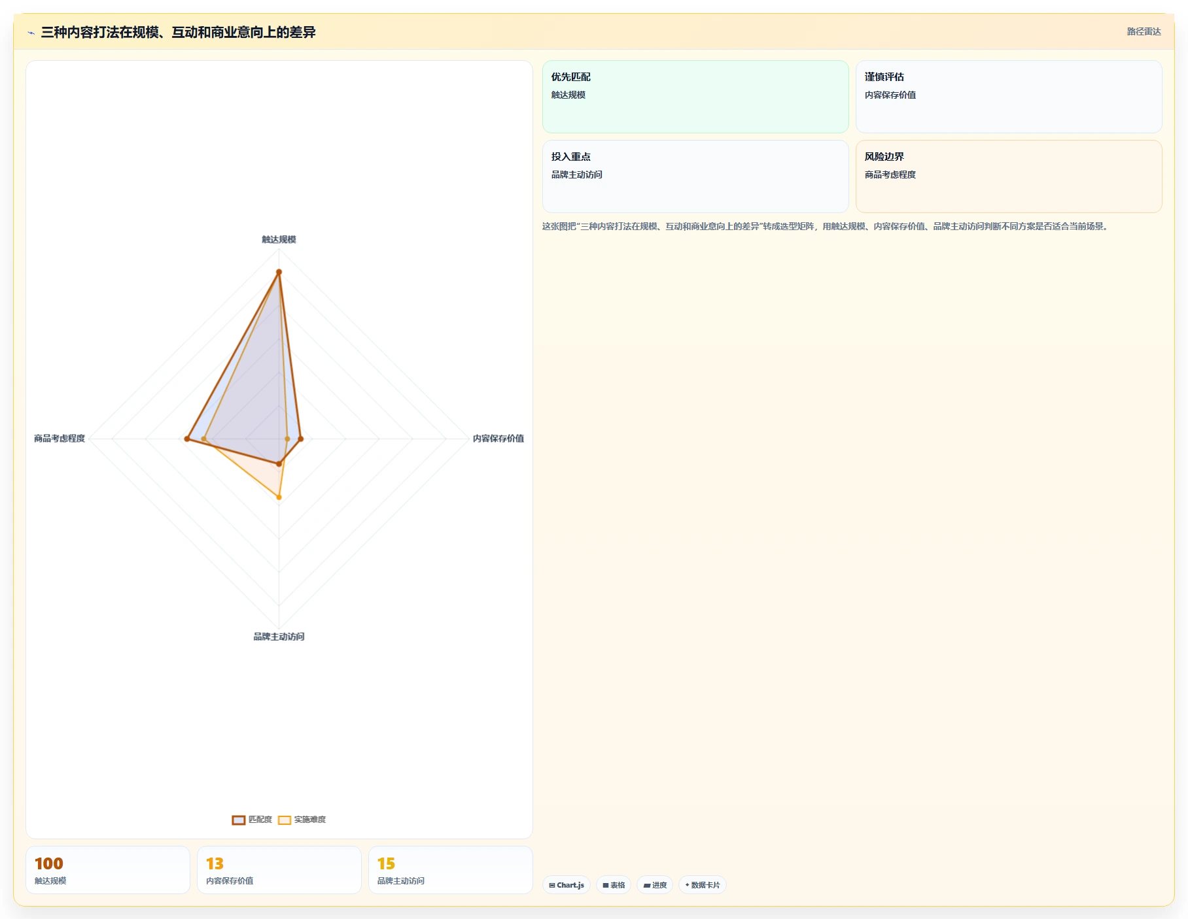Click the title 三种内容打法在规模、互动和商业意向上的差异
This screenshot has width=1188, height=919.
click(x=178, y=33)
